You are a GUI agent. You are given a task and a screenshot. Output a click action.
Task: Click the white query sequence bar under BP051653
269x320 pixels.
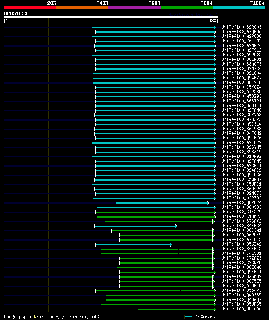pyautogui.click(x=111, y=17)
